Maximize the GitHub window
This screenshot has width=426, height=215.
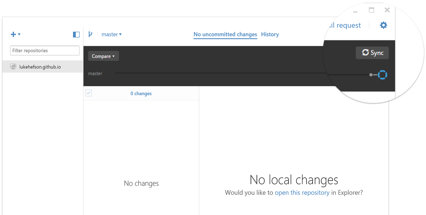coord(372,10)
